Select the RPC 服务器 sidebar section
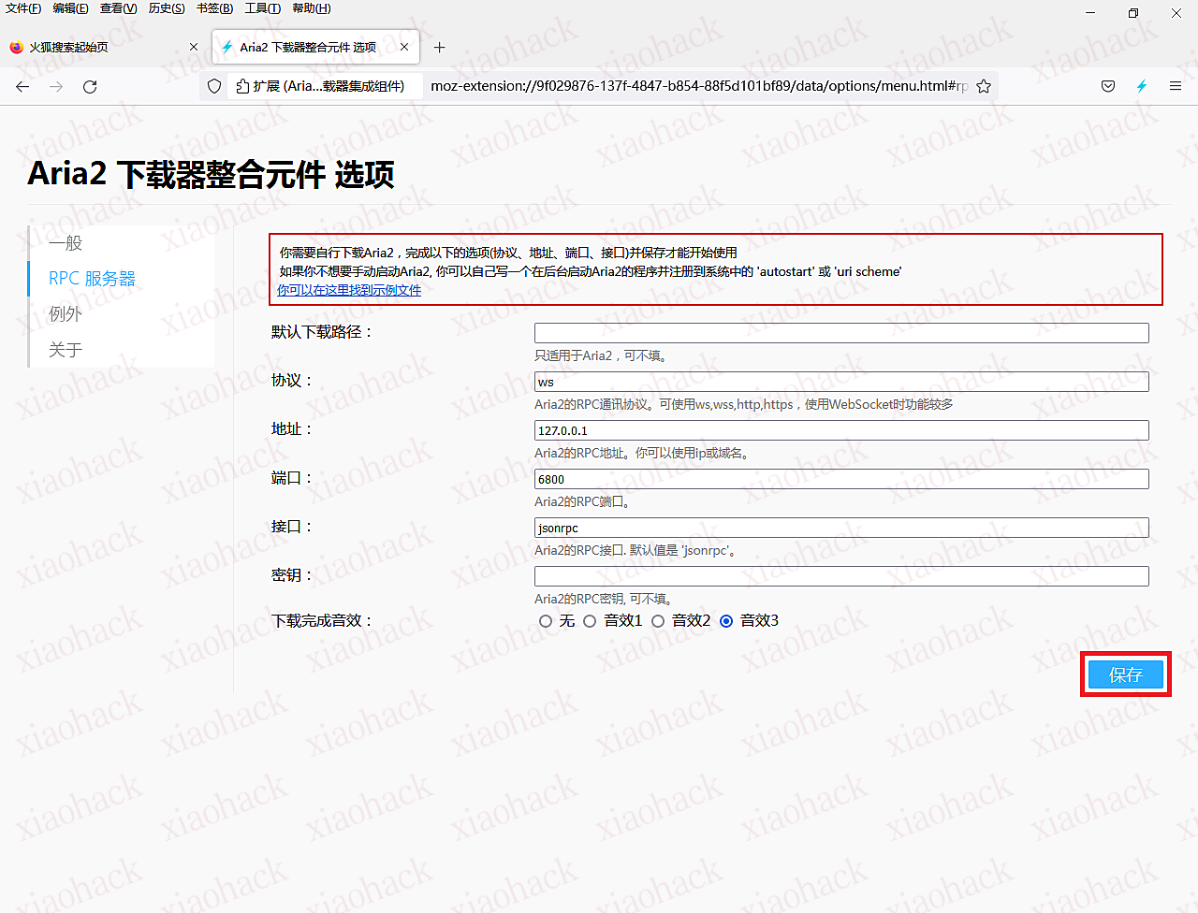 click(123, 279)
